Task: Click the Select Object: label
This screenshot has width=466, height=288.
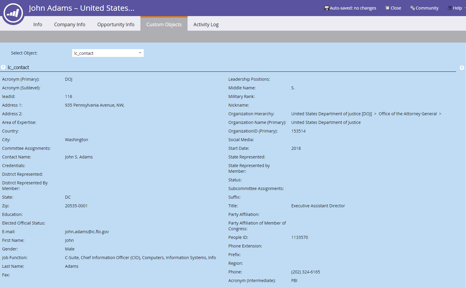Action: click(x=24, y=53)
